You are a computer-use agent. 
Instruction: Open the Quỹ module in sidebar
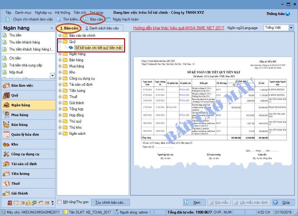pyautogui.click(x=15, y=95)
